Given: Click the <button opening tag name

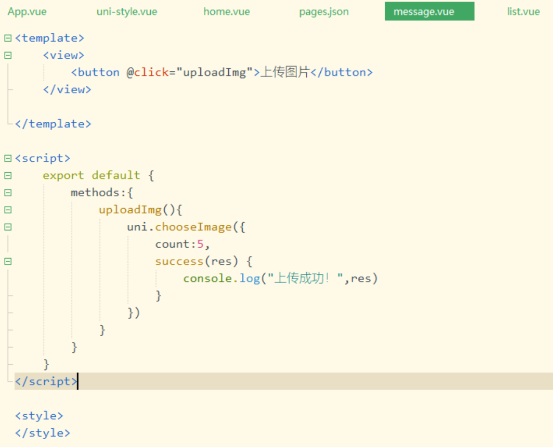Looking at the screenshot, I should tap(95, 72).
